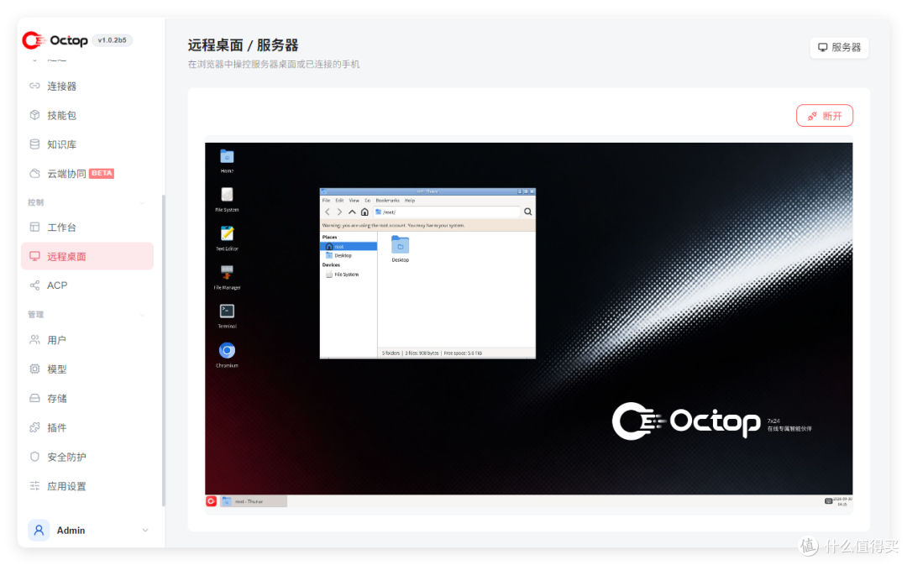Click the /root/ path field
Image resolution: width=907 pixels, height=565 pixels.
tap(447, 212)
